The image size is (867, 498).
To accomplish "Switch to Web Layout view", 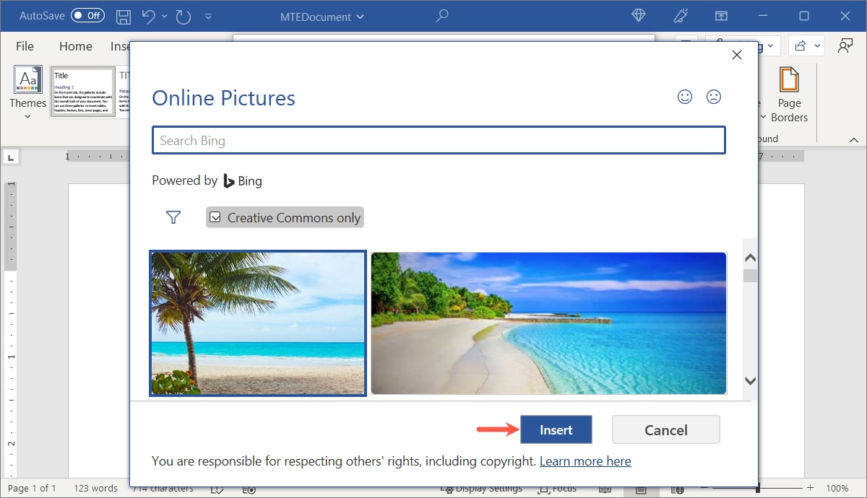I will coord(677,489).
